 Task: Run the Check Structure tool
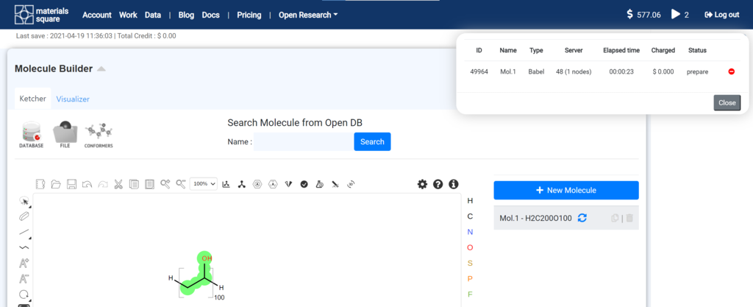(x=304, y=184)
